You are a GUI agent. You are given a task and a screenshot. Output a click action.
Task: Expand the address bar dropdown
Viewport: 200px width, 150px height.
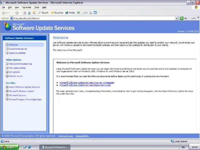pos(177,18)
